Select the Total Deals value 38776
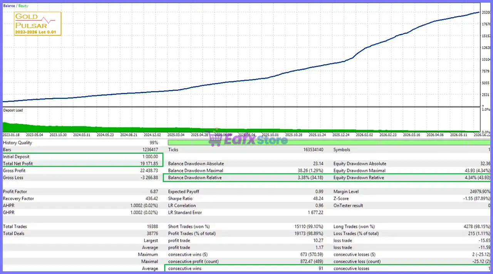This screenshot has height=274, width=493. click(x=151, y=234)
